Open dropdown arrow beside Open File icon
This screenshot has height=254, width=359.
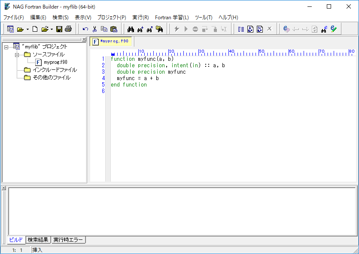[x=52, y=30]
